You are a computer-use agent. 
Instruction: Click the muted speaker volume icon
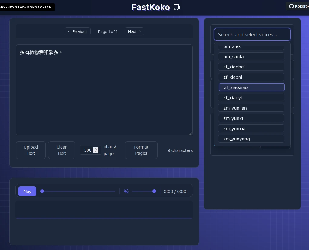pyautogui.click(x=126, y=191)
